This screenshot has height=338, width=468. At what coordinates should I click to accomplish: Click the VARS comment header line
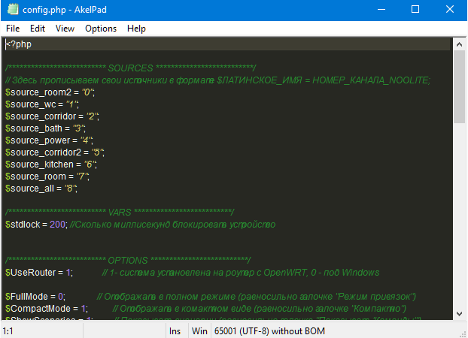(120, 213)
